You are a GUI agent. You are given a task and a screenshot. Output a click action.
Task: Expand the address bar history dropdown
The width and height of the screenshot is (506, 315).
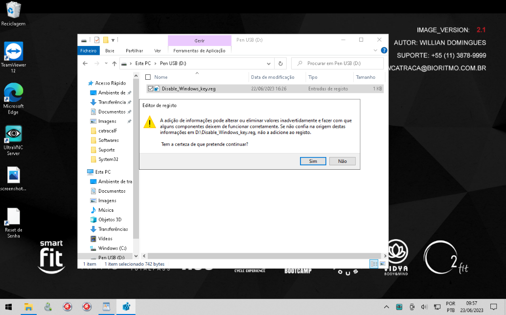pyautogui.click(x=269, y=64)
